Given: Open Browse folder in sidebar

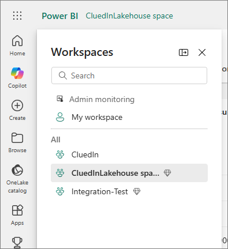Looking at the screenshot, I should coord(17,142).
